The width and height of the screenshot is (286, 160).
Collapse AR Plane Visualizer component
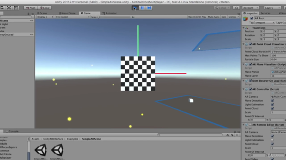(x=244, y=64)
